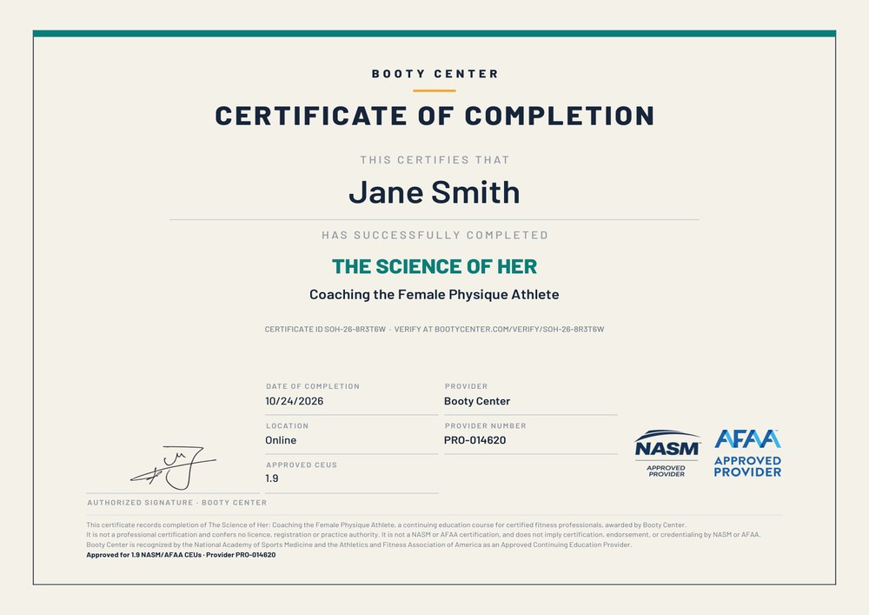Click the course title 'THE SCIENCE OF HER'
869x615 pixels.
[434, 267]
